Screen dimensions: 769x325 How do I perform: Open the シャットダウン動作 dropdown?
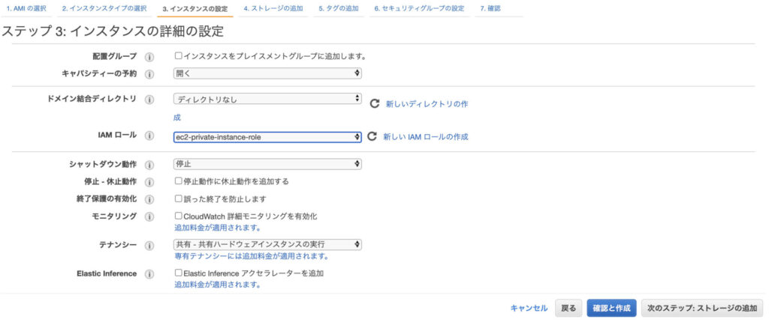coord(267,164)
